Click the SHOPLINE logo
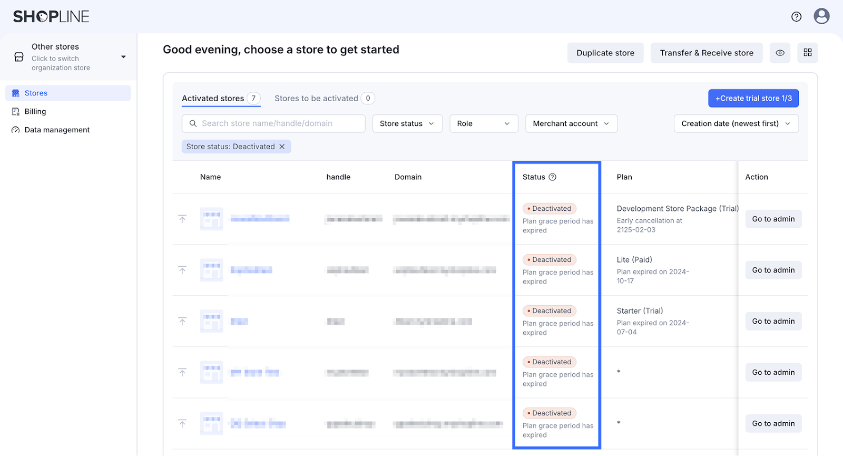843x456 pixels. coord(51,17)
